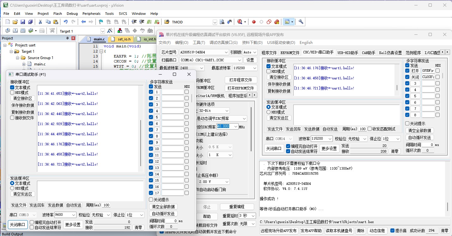Click the Save All icon in µVision
This screenshot has width=452, height=236.
pyautogui.click(x=30, y=22)
